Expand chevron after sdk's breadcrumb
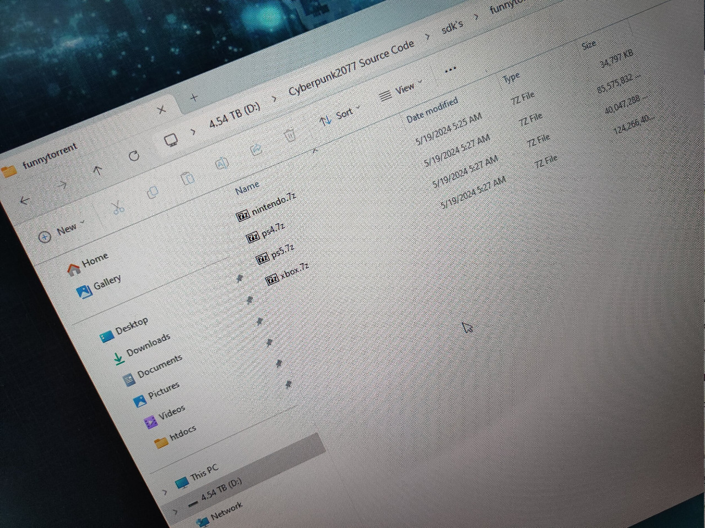Viewport: 705px width, 528px height. pyautogui.click(x=476, y=17)
